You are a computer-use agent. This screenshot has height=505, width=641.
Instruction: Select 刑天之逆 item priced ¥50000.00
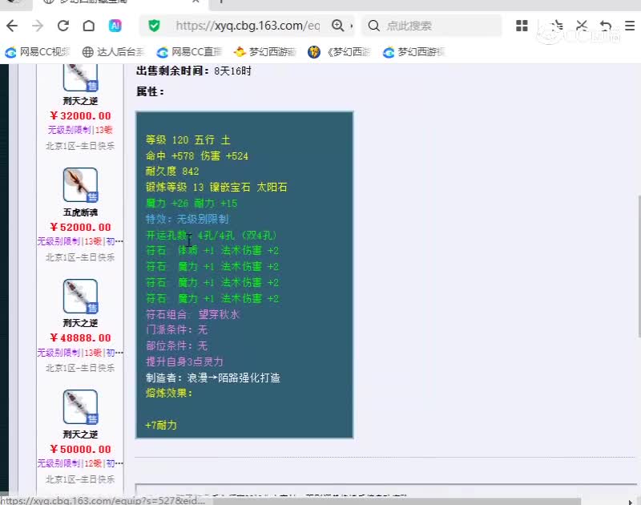[x=80, y=407]
